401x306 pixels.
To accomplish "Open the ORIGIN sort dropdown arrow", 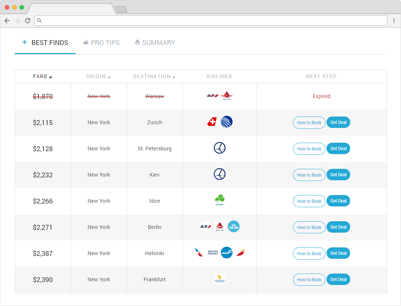I will point(110,77).
